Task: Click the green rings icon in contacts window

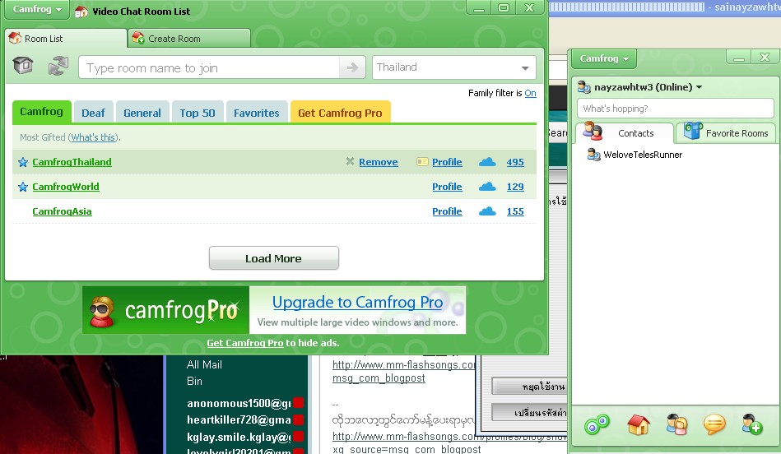Action: (597, 424)
